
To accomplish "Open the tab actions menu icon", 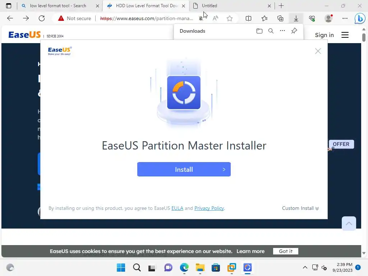I will coord(9,6).
